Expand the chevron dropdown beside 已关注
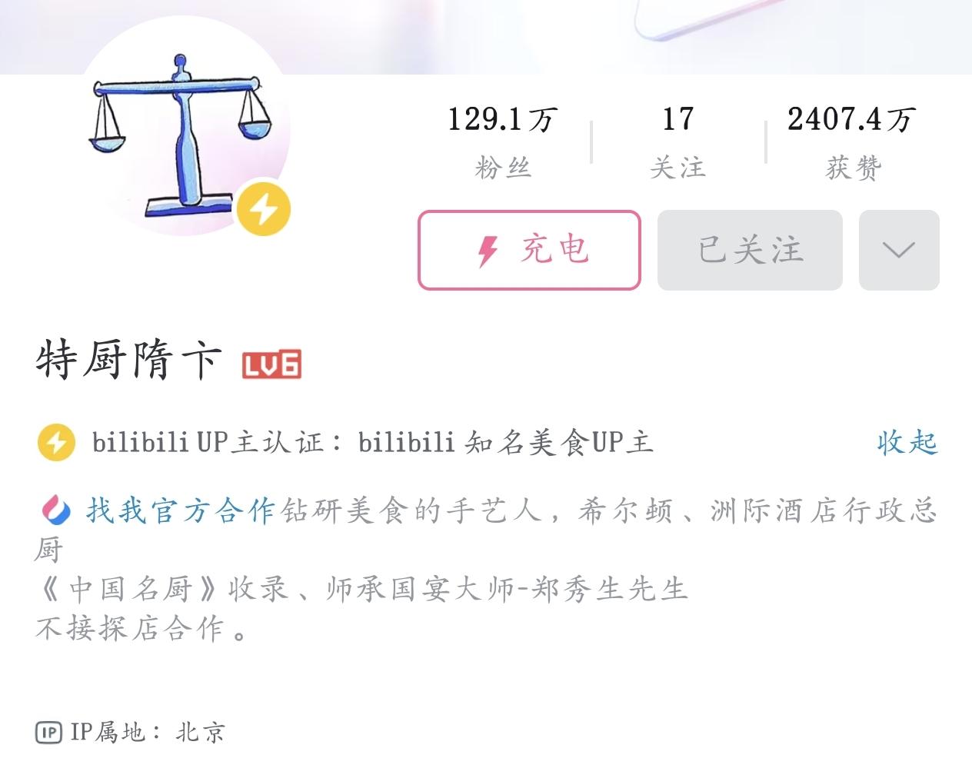Image resolution: width=972 pixels, height=768 pixels. click(x=899, y=250)
